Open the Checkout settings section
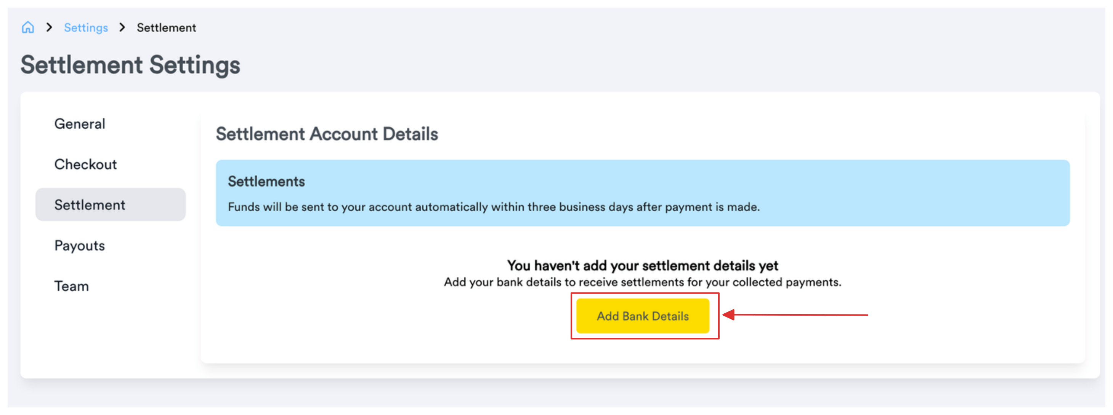This screenshot has width=1113, height=415. pyautogui.click(x=85, y=164)
